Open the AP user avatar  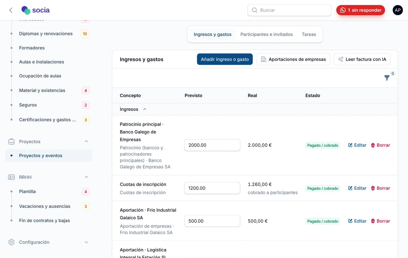[398, 10]
